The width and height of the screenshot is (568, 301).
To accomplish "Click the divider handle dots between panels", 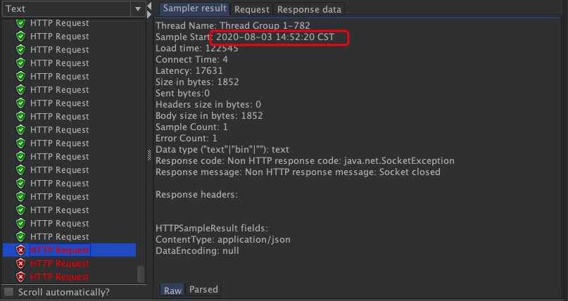I will [149, 155].
